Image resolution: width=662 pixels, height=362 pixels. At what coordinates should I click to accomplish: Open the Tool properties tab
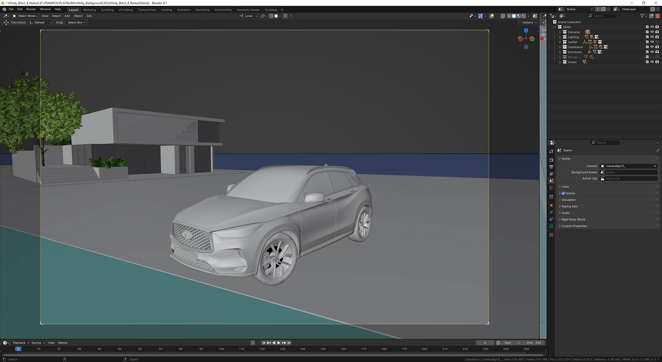click(551, 151)
